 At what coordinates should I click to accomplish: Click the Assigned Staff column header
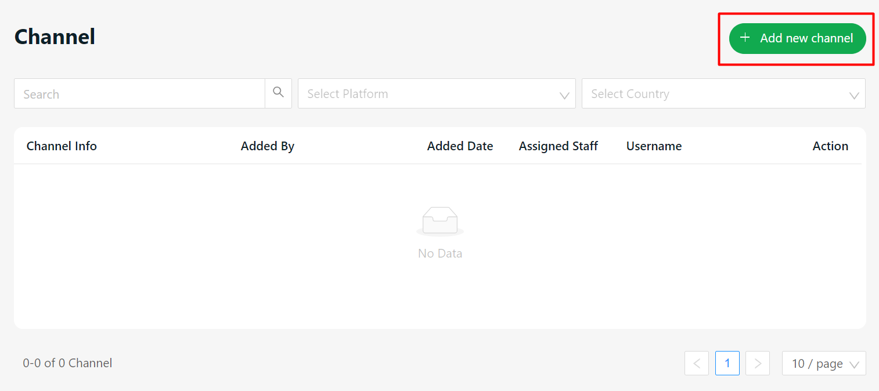click(558, 146)
